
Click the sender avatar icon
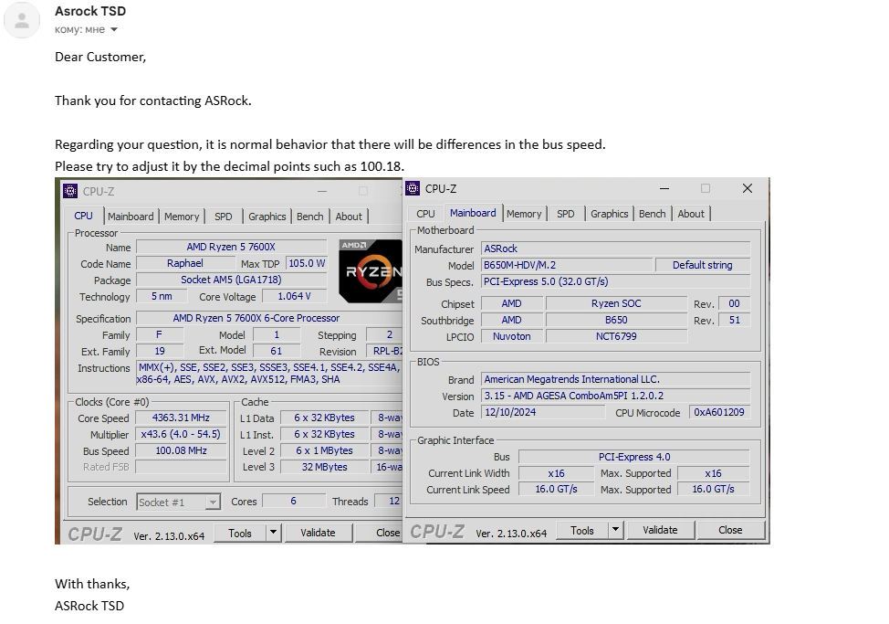point(22,20)
